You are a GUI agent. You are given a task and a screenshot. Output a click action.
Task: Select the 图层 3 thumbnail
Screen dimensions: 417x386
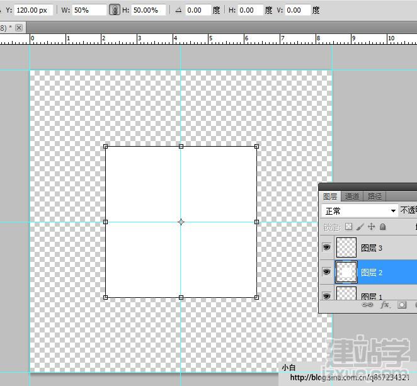tap(346, 247)
